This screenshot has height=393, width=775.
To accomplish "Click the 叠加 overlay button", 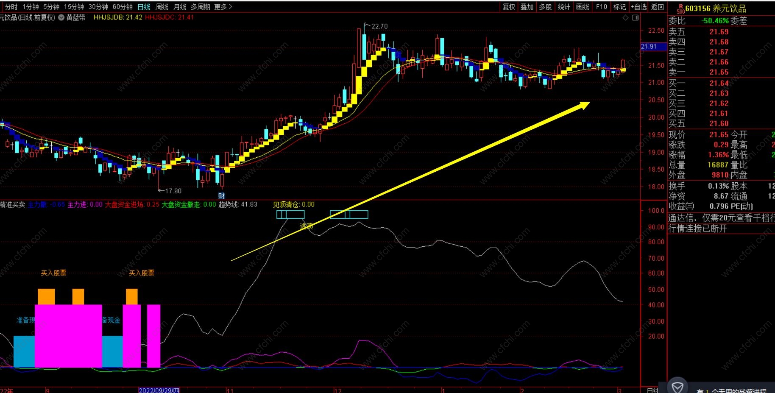I will (527, 7).
